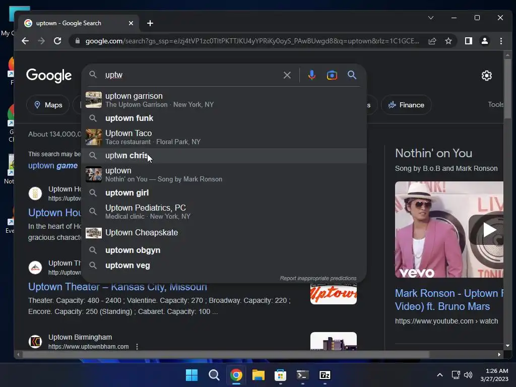Show hidden system tray icons
The height and width of the screenshot is (387, 516).
click(x=439, y=375)
